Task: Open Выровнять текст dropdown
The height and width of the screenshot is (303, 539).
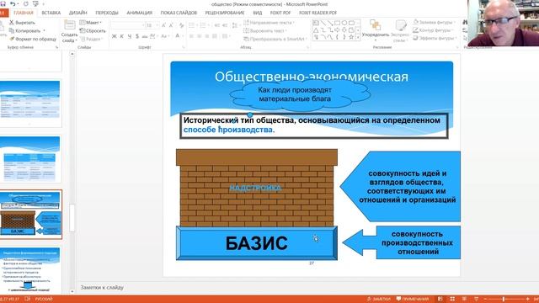Action: click(264, 30)
